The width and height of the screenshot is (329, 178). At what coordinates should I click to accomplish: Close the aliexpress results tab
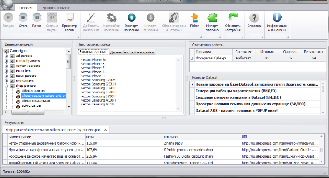106,130
